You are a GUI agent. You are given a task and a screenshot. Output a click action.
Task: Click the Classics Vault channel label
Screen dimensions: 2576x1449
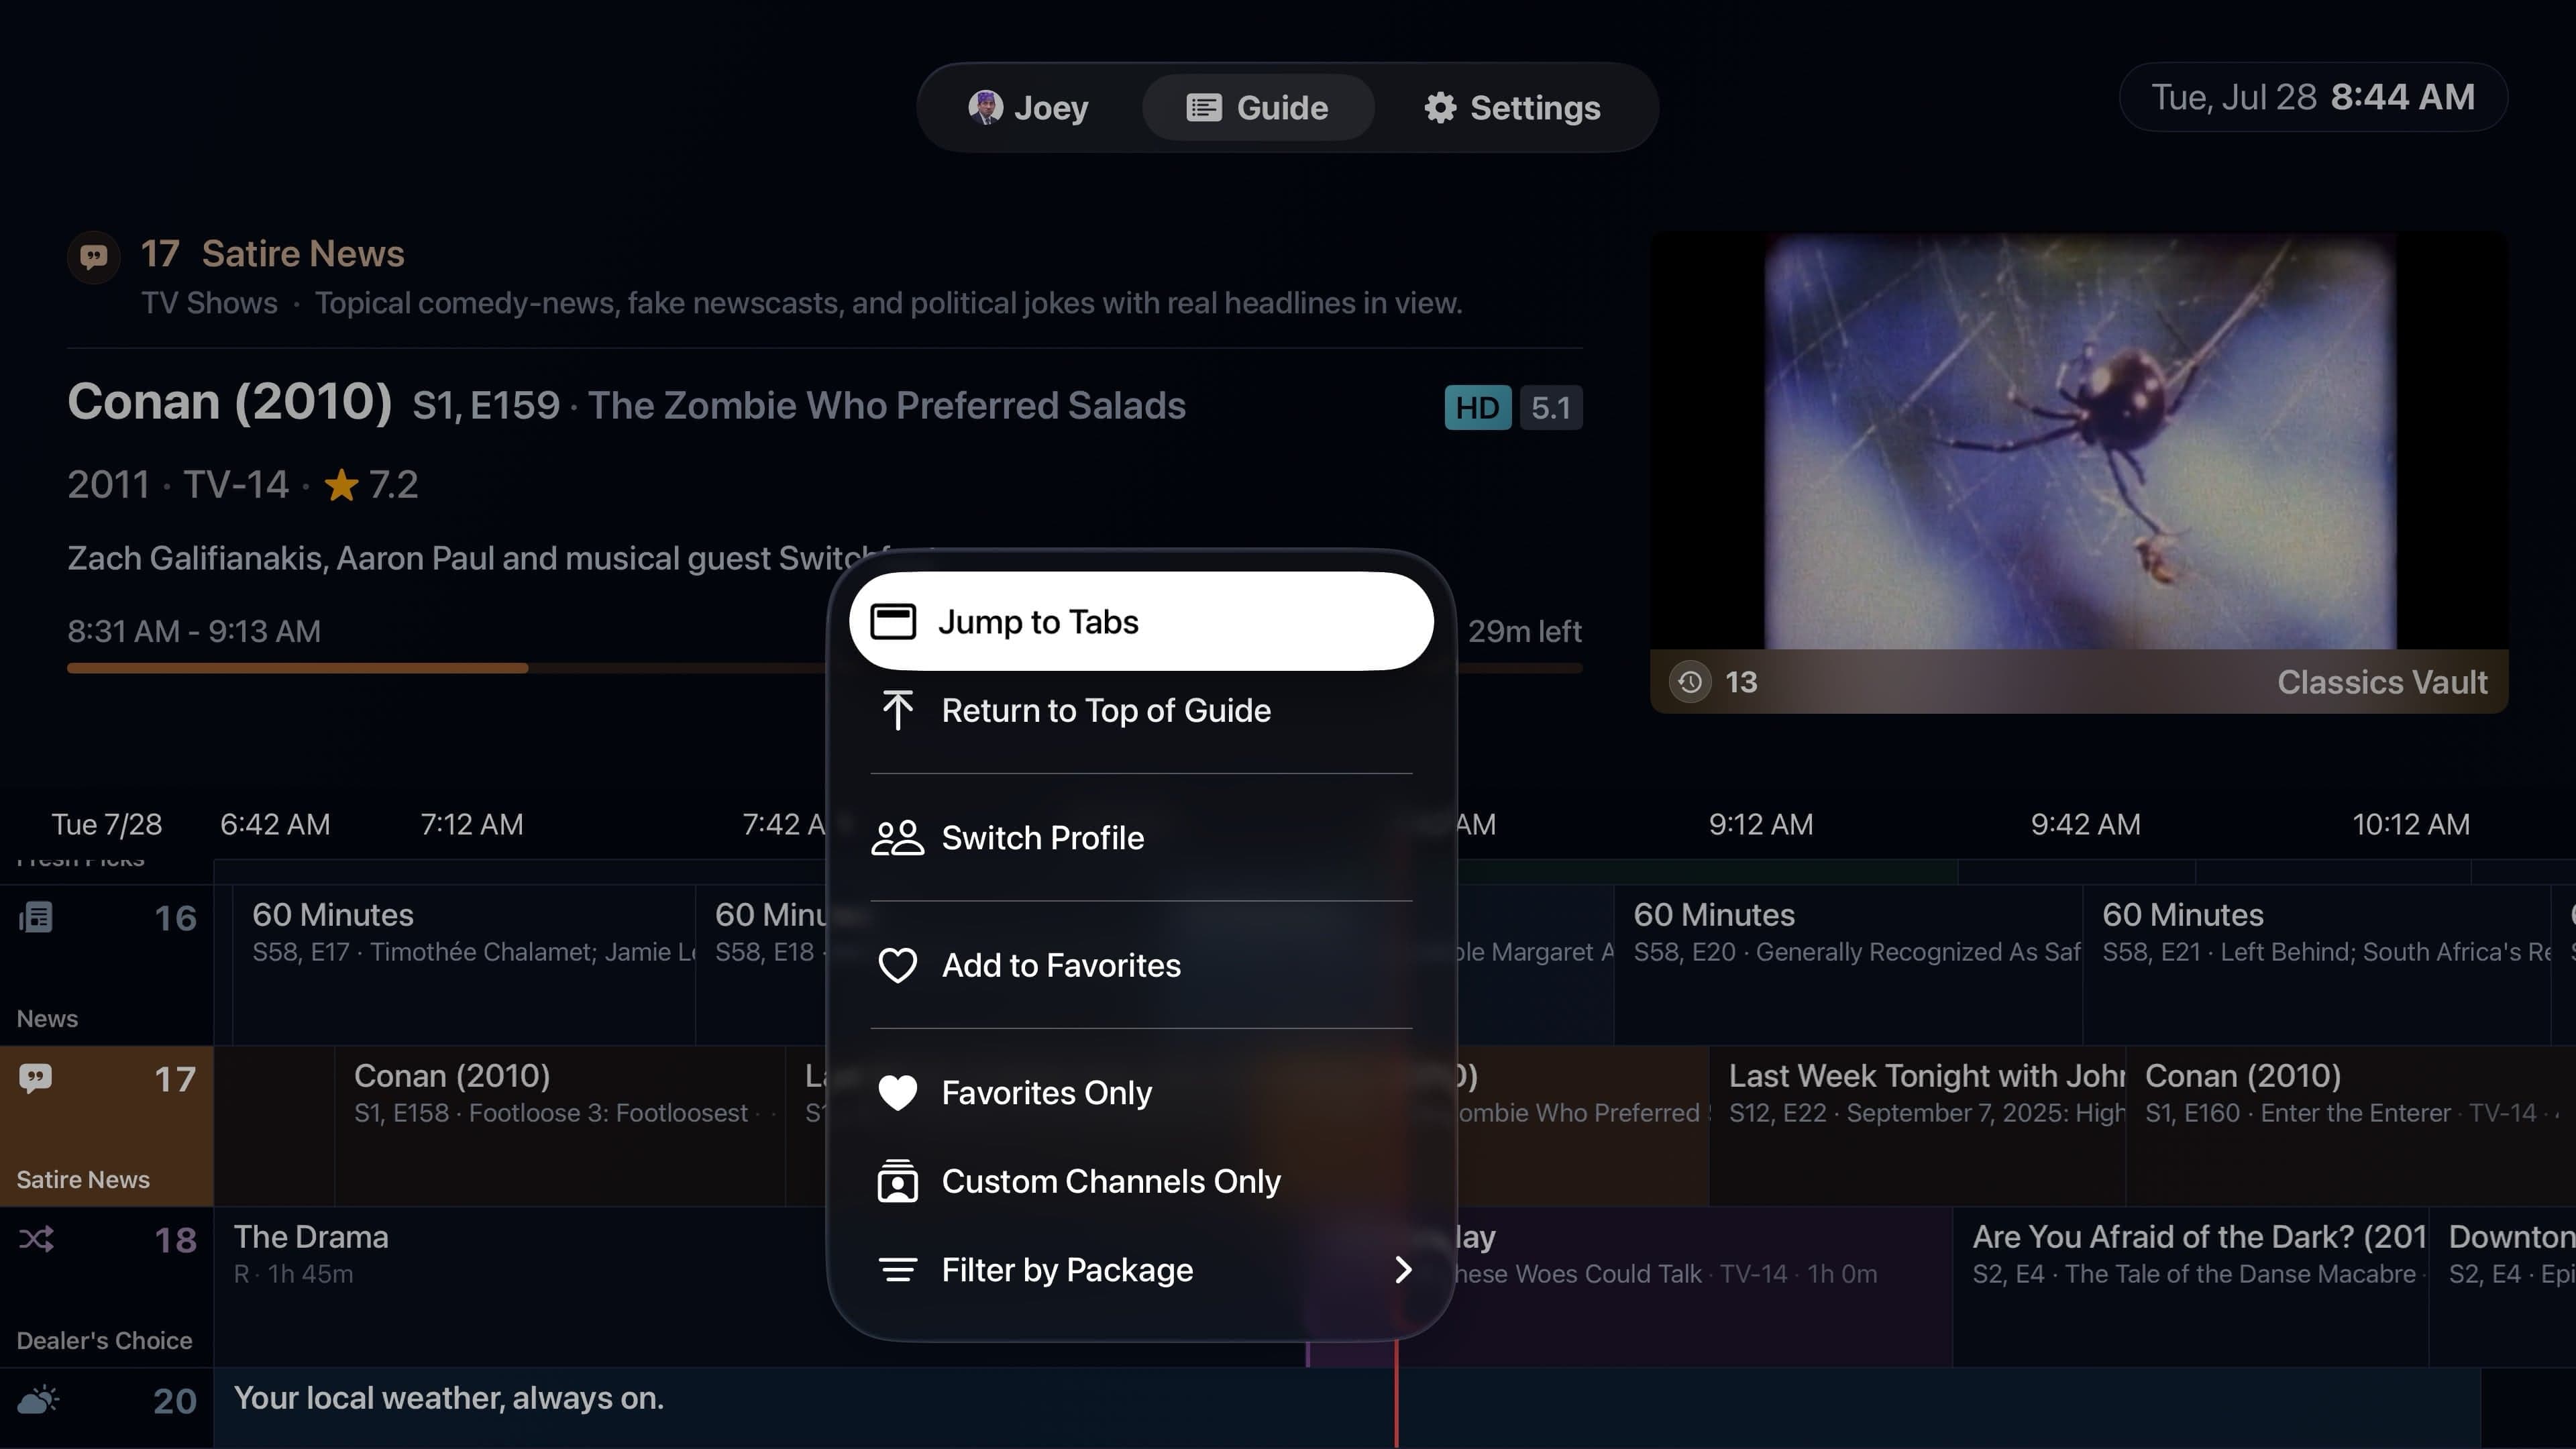coord(2381,682)
